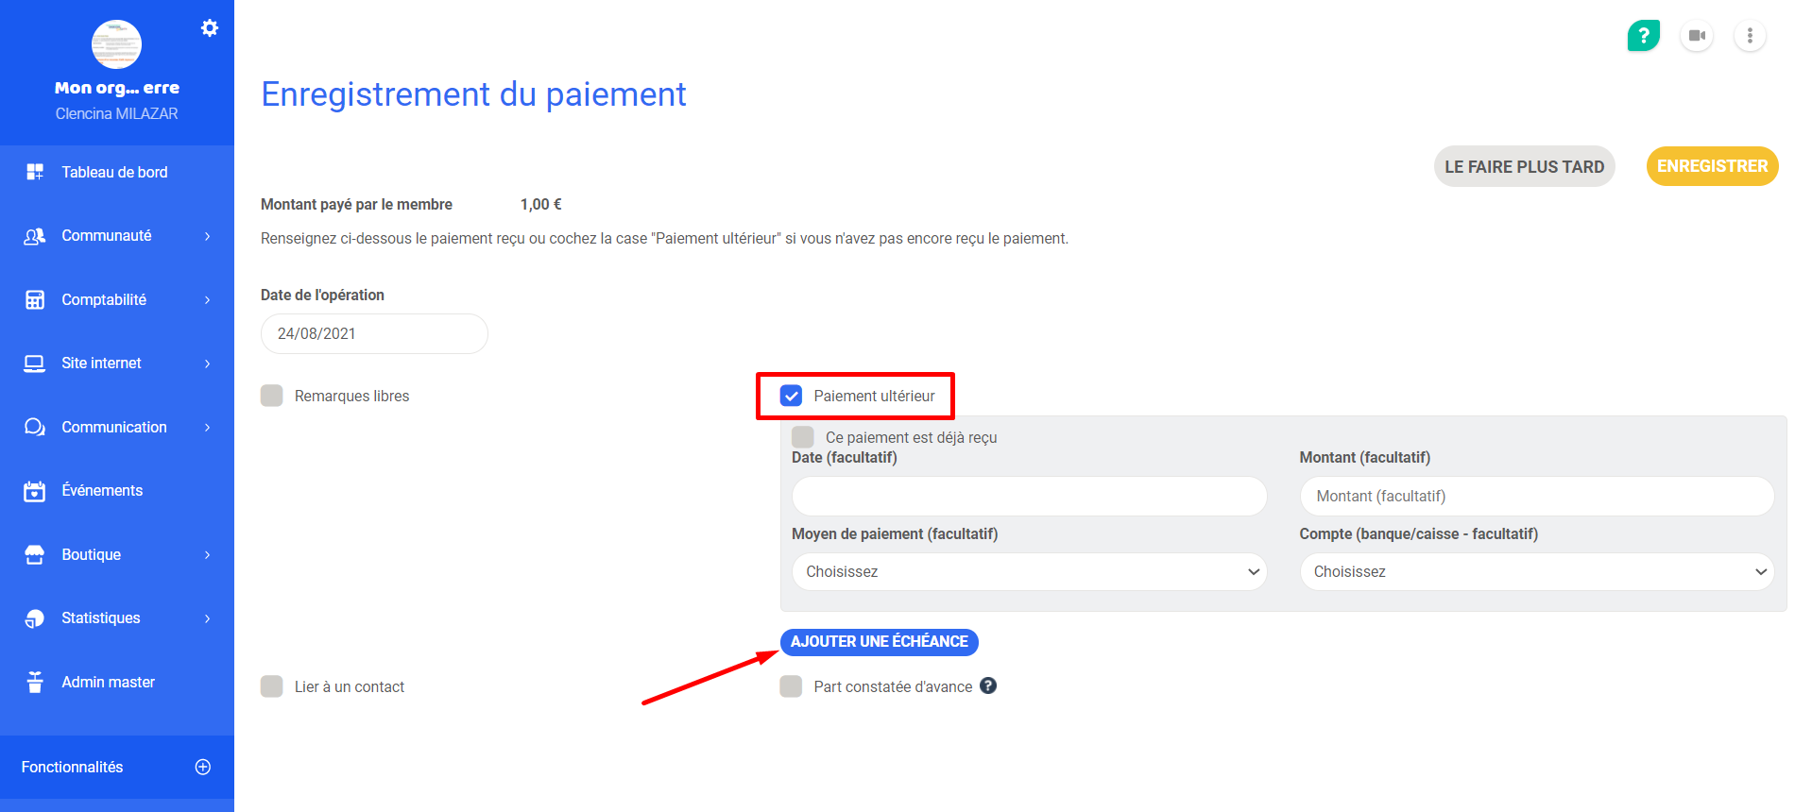
Task: Click the ENREGISTRER button
Action: 1712,166
